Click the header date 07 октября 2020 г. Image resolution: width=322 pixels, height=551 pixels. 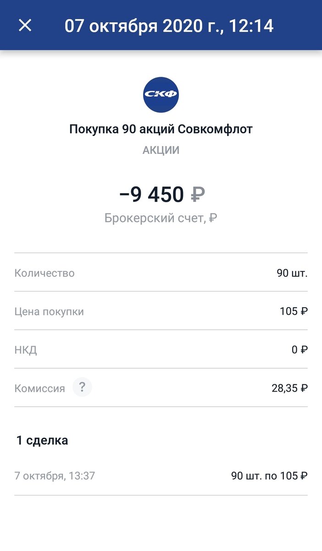click(170, 25)
